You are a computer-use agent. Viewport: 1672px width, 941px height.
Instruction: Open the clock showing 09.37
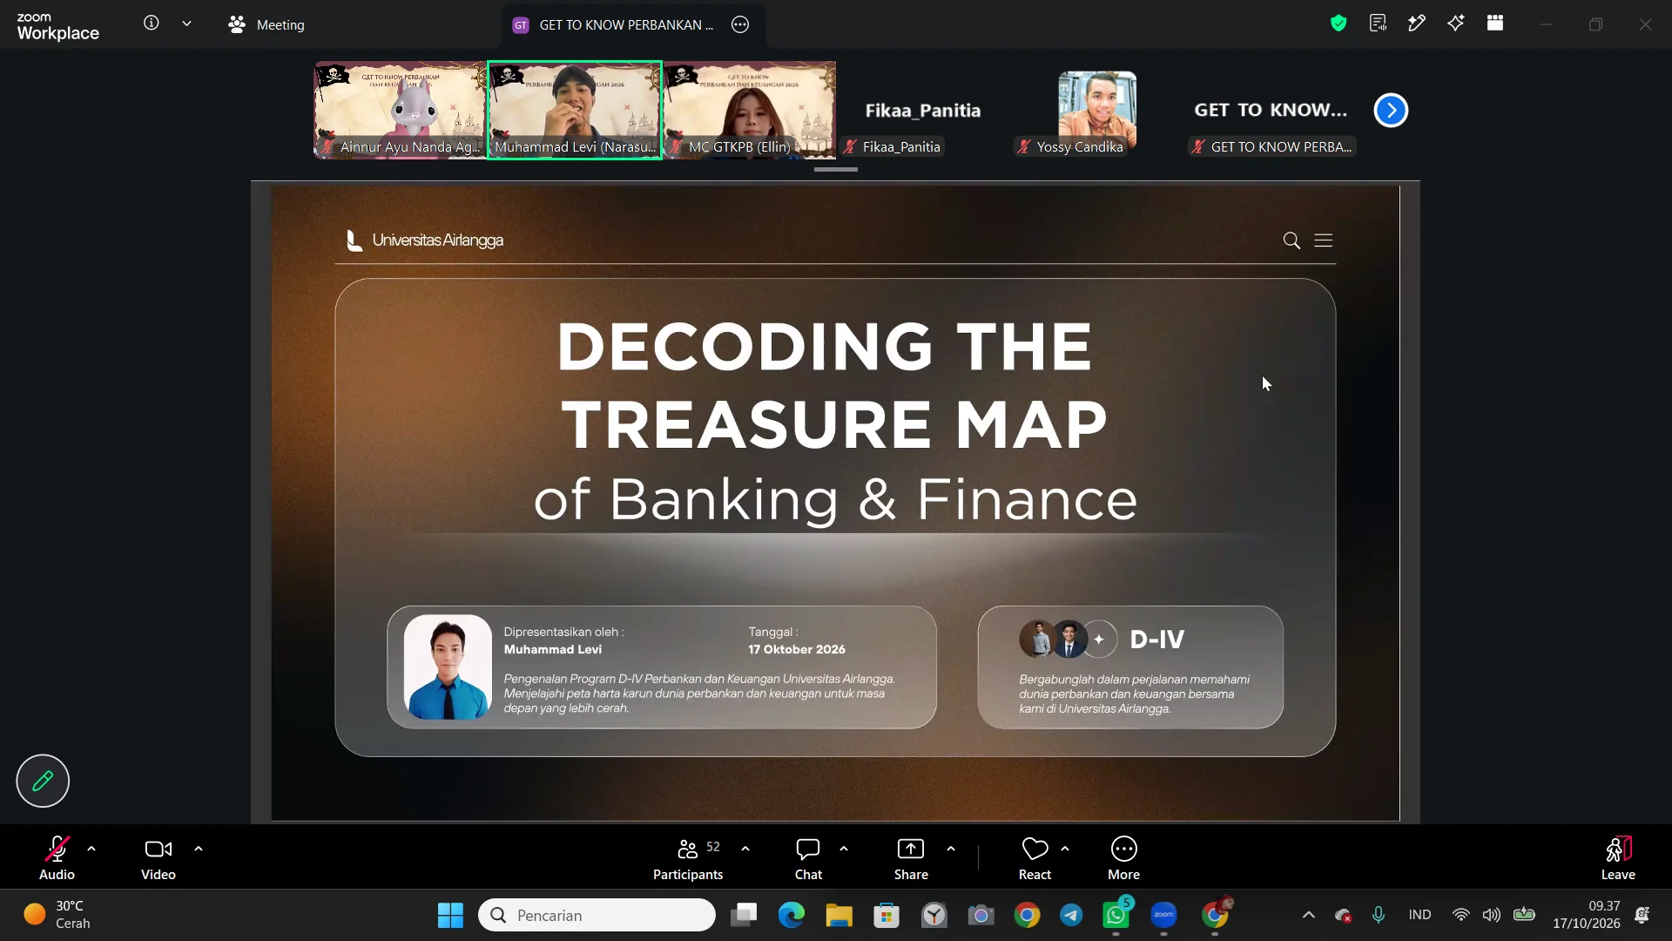[x=1587, y=915]
